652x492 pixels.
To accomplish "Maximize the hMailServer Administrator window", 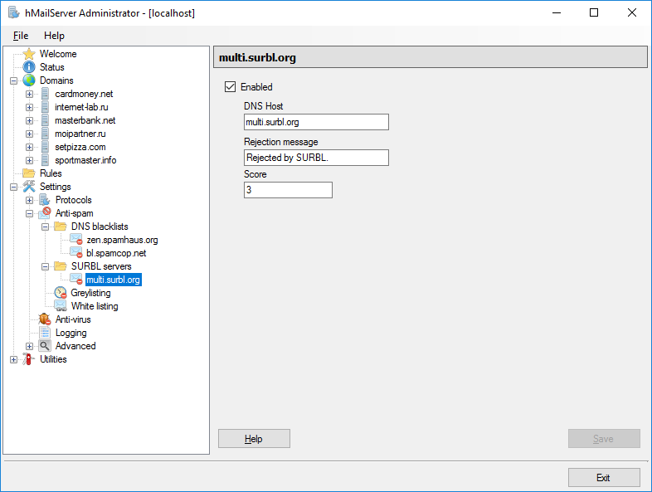I will coord(594,12).
